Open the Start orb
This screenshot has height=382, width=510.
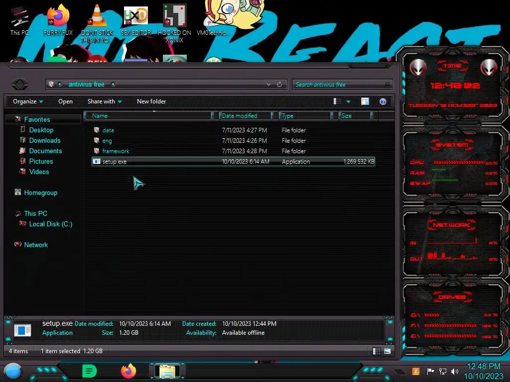[13, 371]
